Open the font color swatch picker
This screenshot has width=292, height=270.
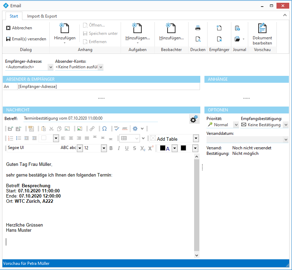point(174,148)
